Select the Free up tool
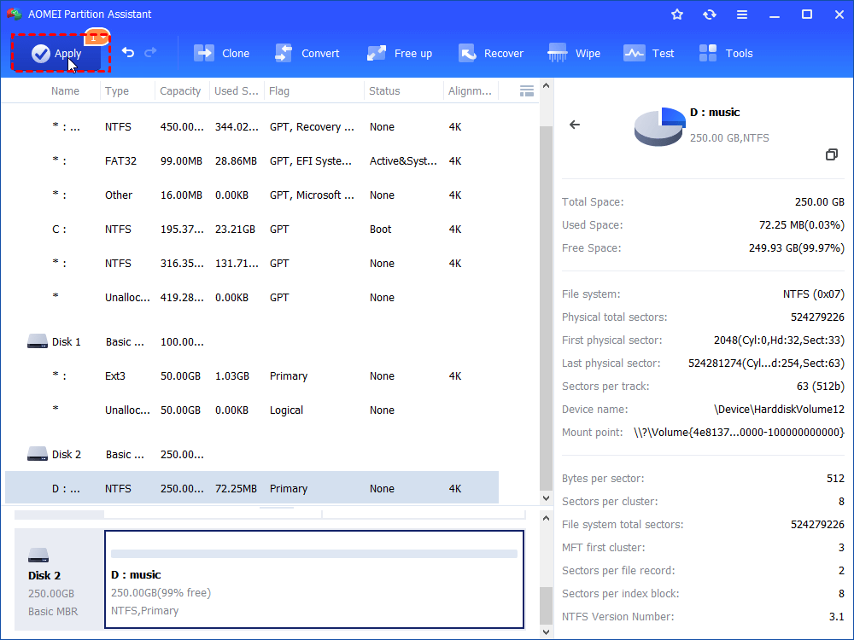The width and height of the screenshot is (854, 640). click(400, 53)
